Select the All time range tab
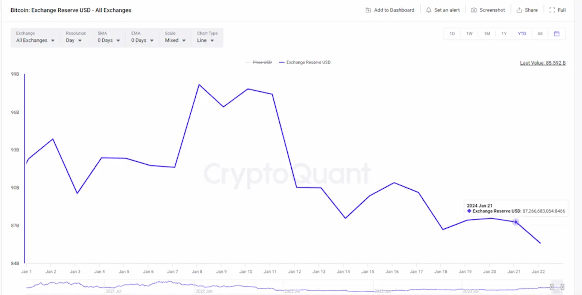The width and height of the screenshot is (582, 295). click(540, 34)
